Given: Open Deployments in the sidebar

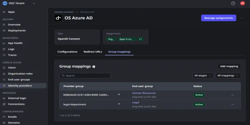Looking at the screenshot, I should coord(17,31).
